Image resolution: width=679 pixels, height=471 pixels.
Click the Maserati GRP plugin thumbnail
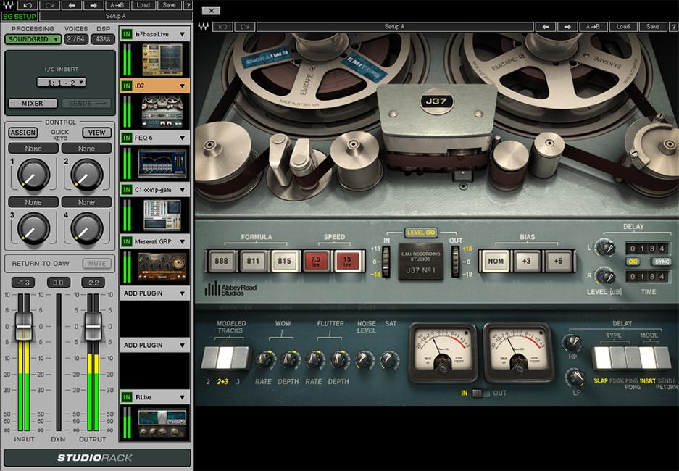[162, 265]
